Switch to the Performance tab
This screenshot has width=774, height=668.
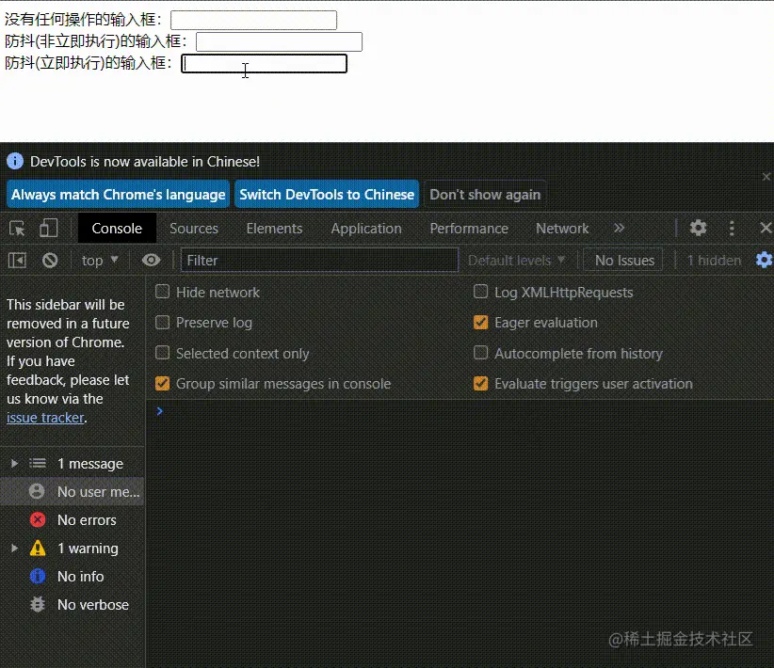[x=469, y=229]
